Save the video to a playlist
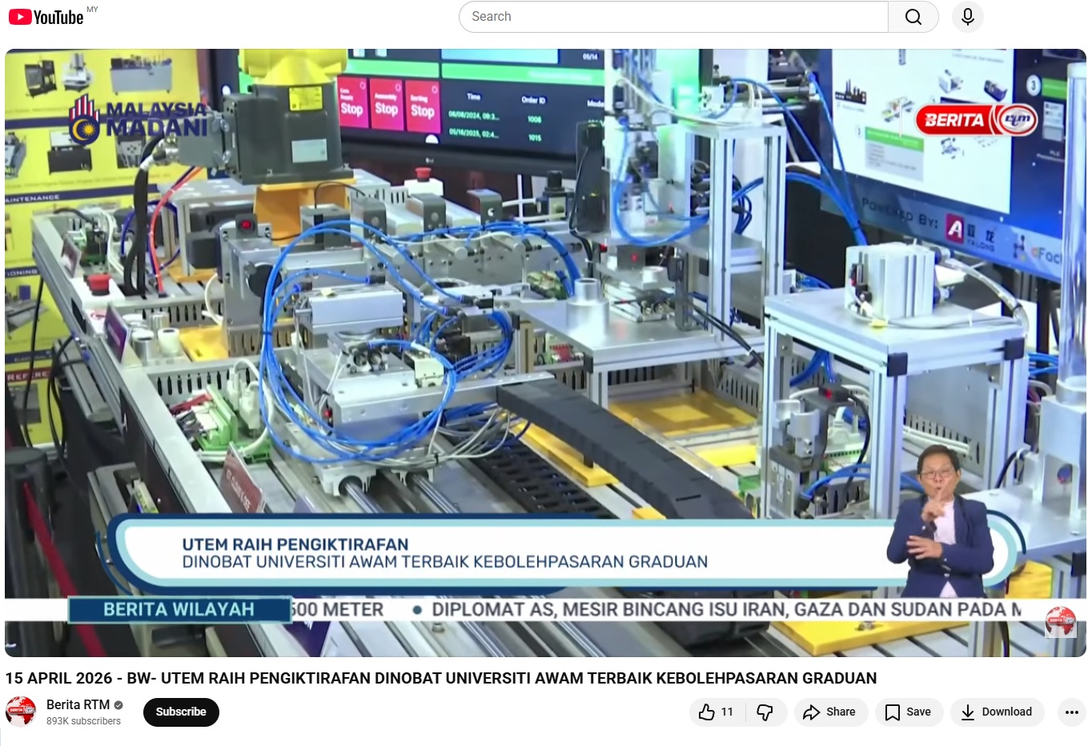 909,712
